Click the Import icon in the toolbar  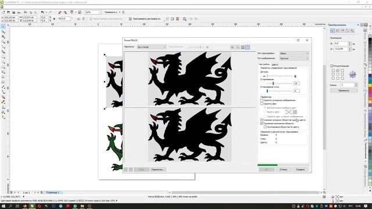pos(60,12)
